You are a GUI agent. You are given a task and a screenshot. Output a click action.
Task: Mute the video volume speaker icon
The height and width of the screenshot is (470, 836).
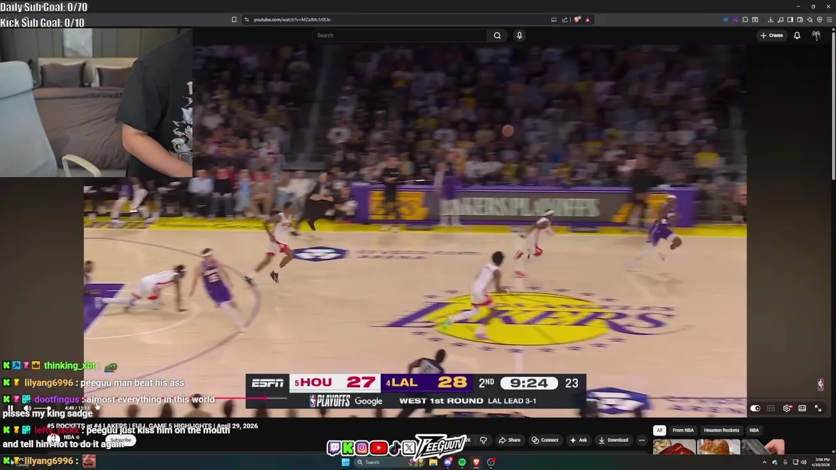pos(27,408)
